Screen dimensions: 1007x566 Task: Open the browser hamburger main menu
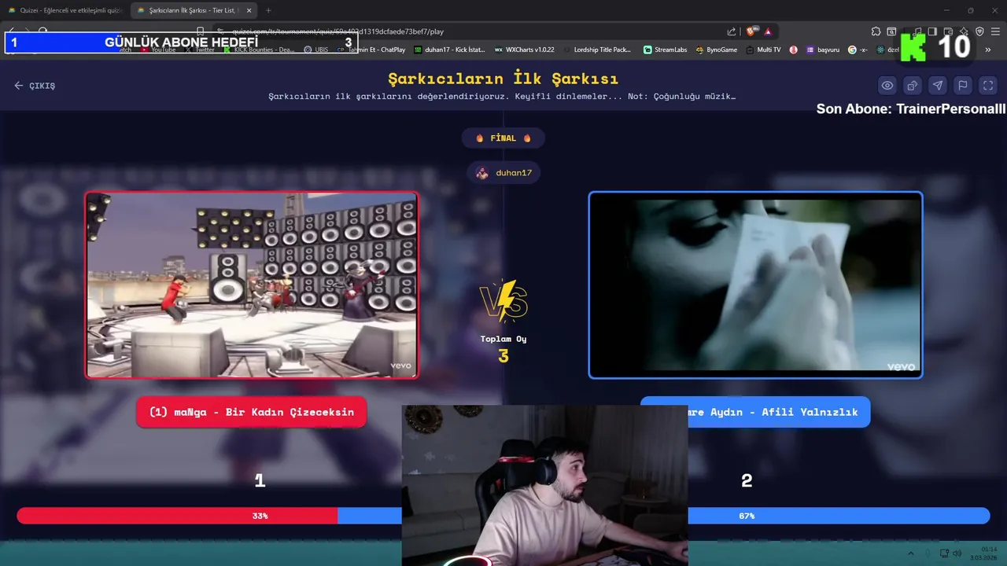pyautogui.click(x=995, y=31)
